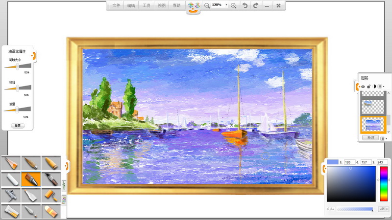392x220 pixels.
Task: Open the 工具 menu
Action: [146, 5]
